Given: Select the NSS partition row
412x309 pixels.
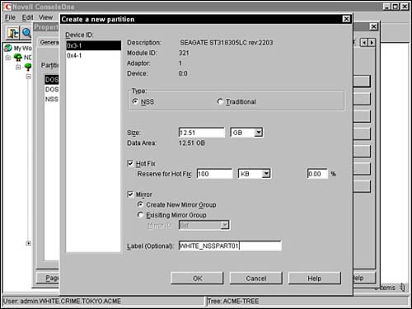Looking at the screenshot, I should pos(52,99).
